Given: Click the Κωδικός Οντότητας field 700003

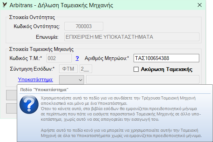Looking at the screenshot, I should 84,26.
